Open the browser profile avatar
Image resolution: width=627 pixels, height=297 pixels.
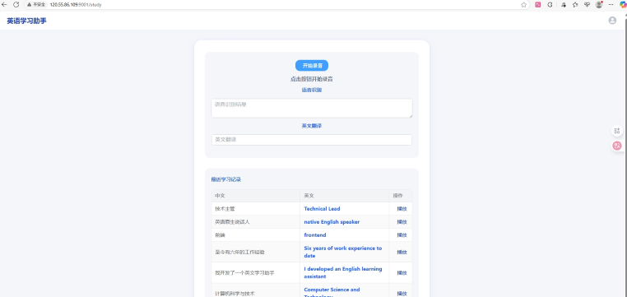click(599, 5)
